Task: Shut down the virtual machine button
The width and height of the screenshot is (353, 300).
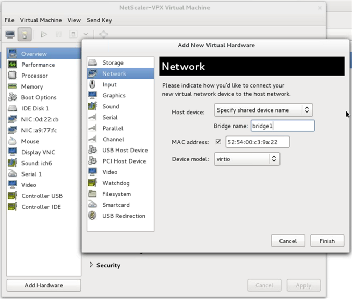Action: point(73,34)
